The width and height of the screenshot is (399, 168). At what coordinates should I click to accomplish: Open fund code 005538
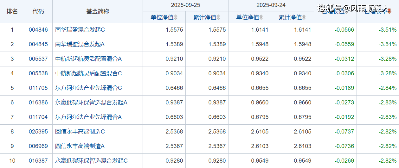point(38,73)
